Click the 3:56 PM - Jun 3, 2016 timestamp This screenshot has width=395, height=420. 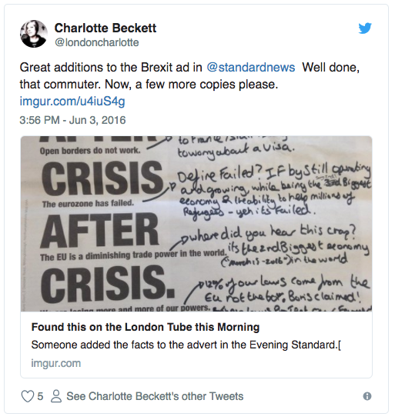pyautogui.click(x=72, y=120)
